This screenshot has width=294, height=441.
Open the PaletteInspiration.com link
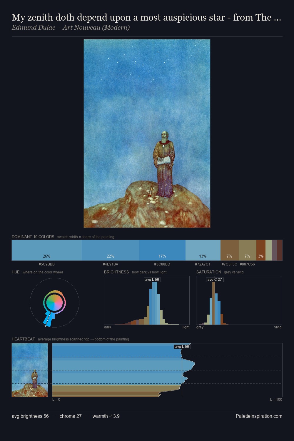(x=259, y=416)
